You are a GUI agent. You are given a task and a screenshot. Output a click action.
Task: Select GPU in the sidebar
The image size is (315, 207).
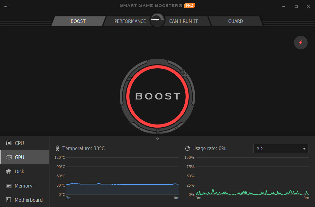tap(19, 157)
